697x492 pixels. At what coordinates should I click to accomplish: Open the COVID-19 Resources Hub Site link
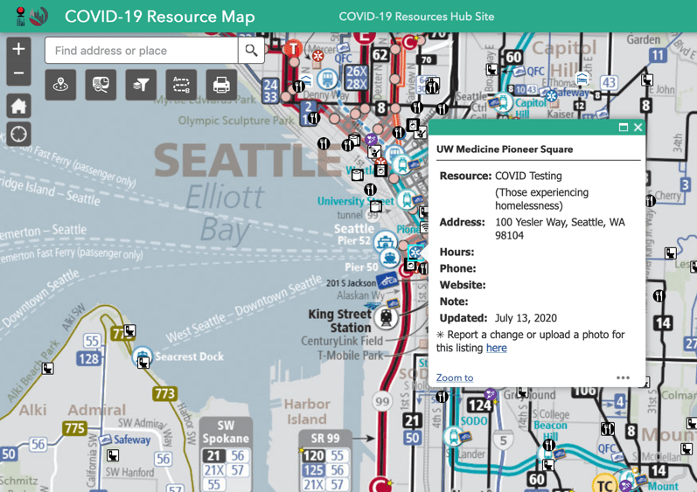coord(415,17)
